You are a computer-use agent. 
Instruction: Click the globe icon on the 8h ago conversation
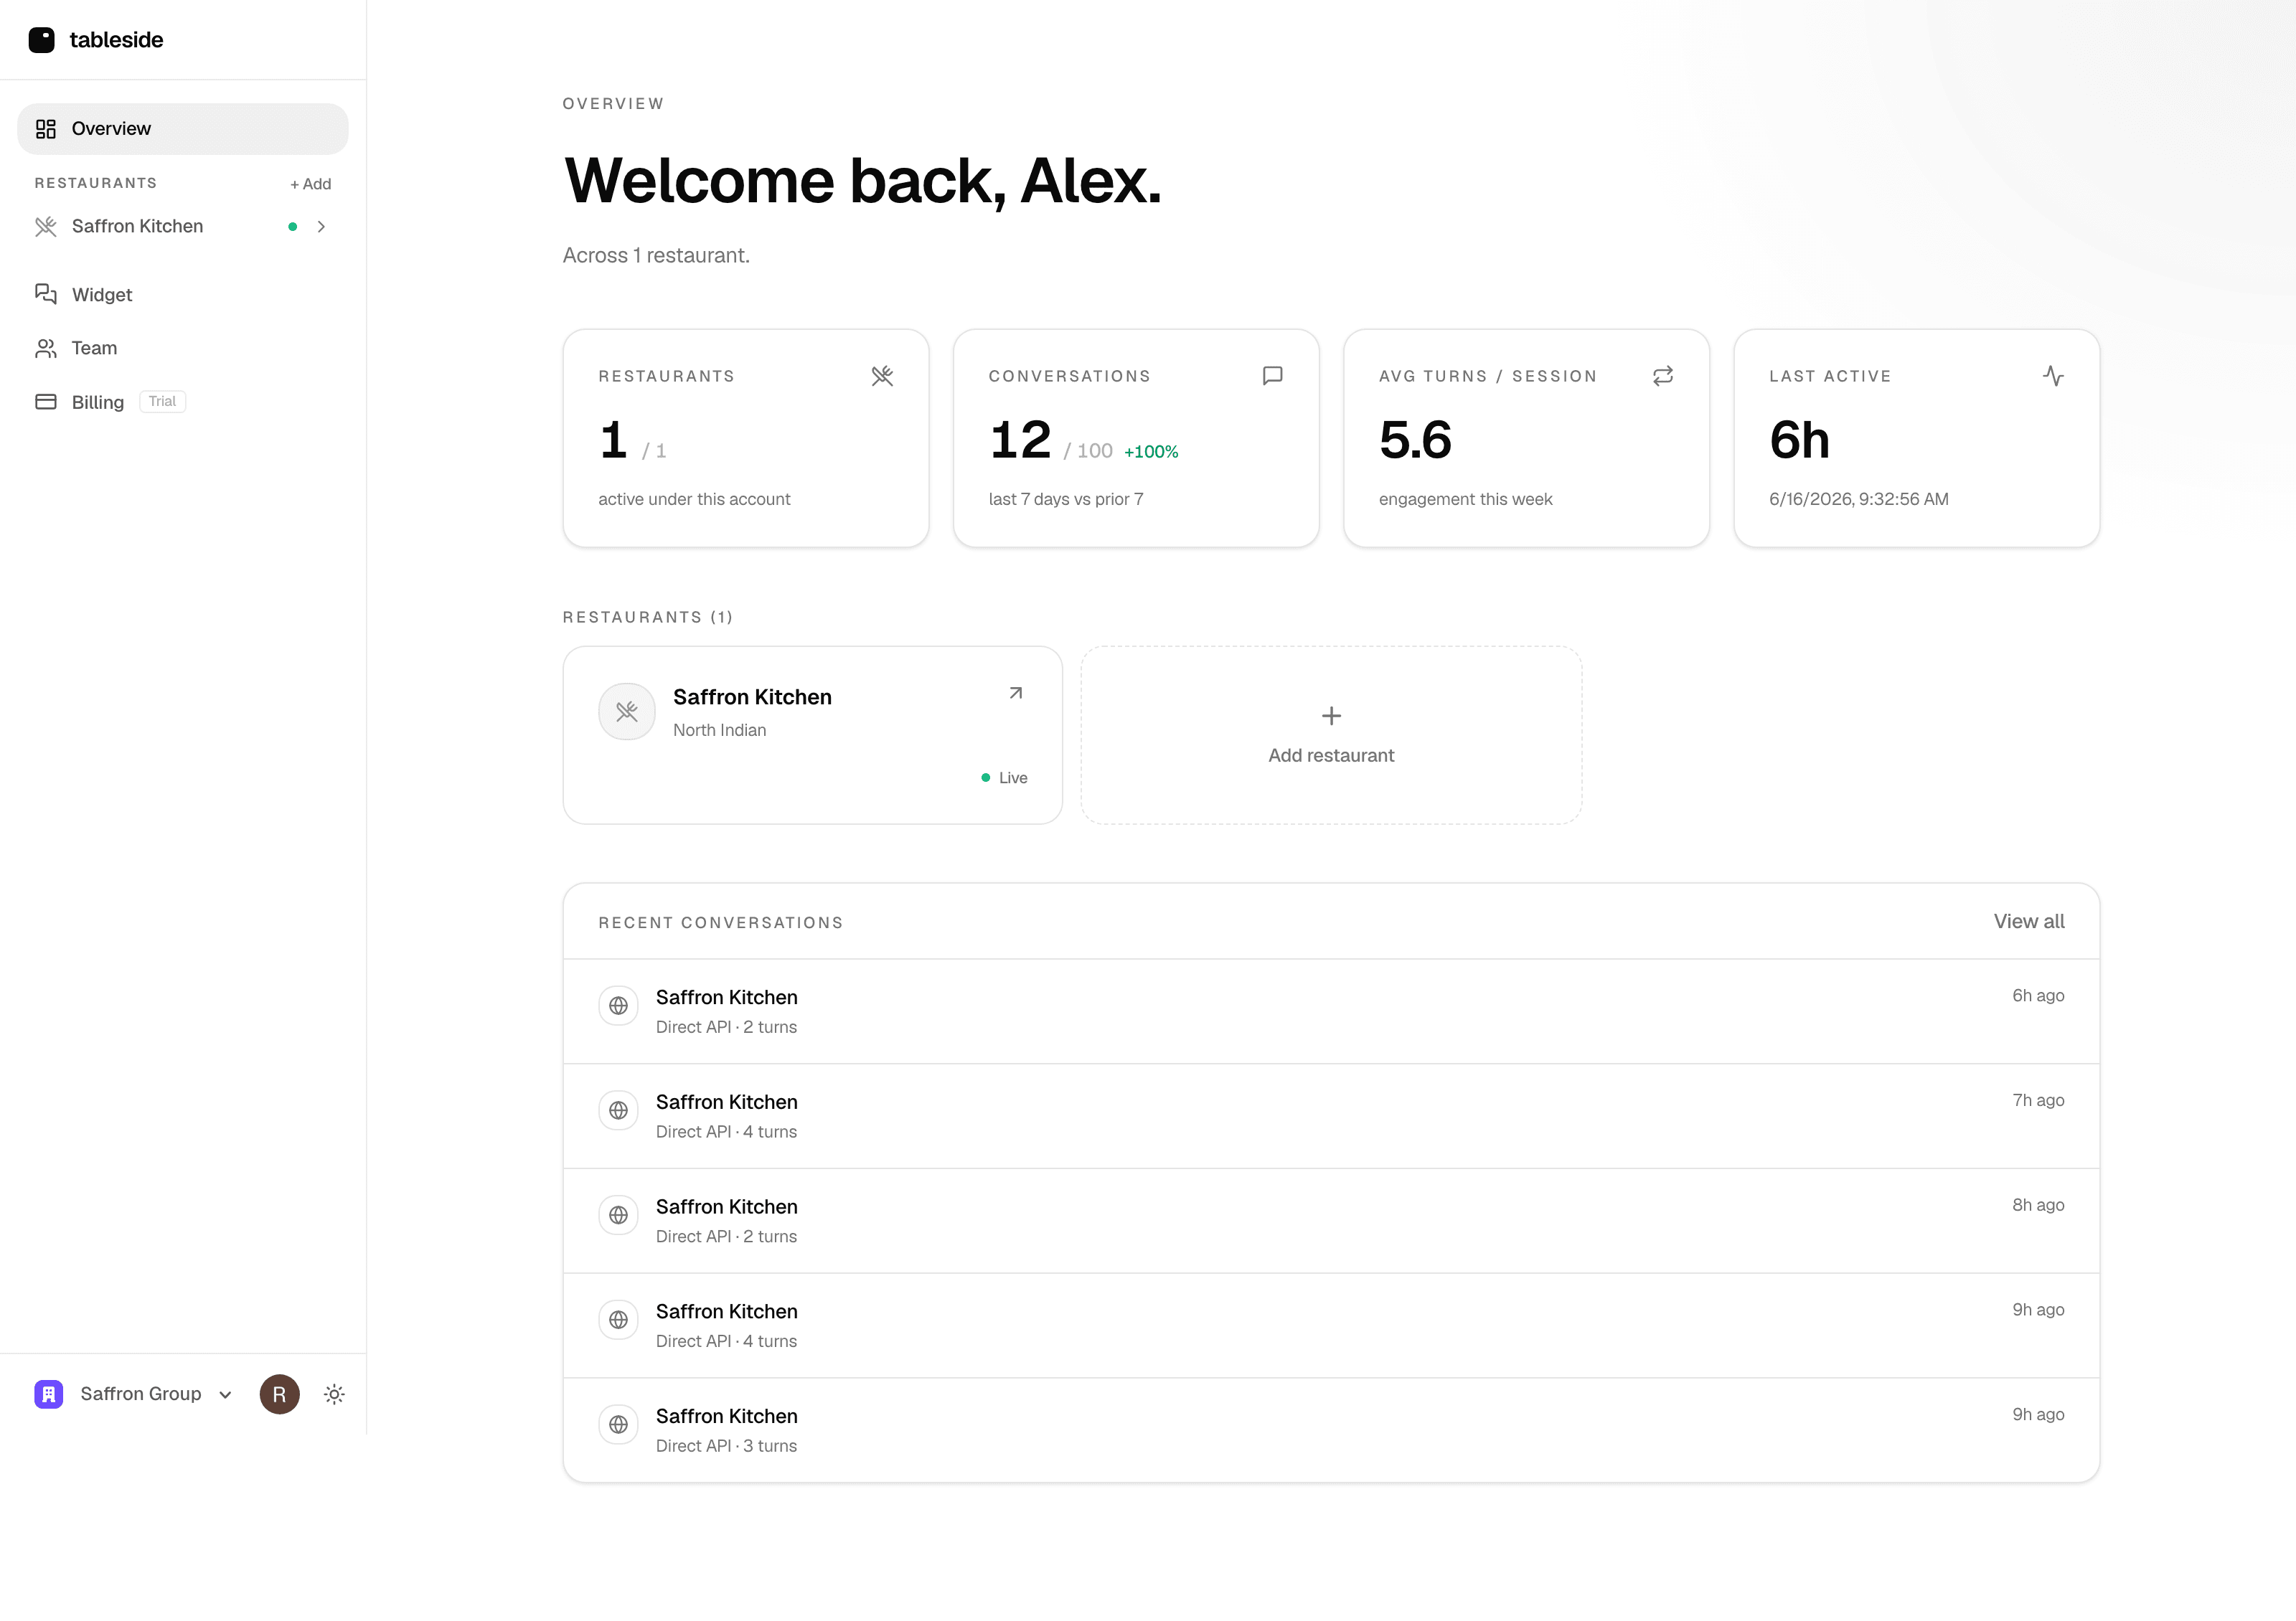(618, 1215)
